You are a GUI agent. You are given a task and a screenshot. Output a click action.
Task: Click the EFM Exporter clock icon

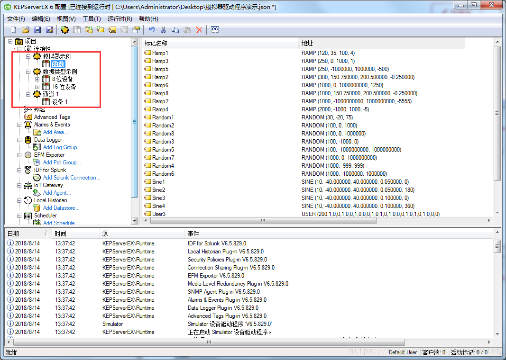(x=28, y=155)
